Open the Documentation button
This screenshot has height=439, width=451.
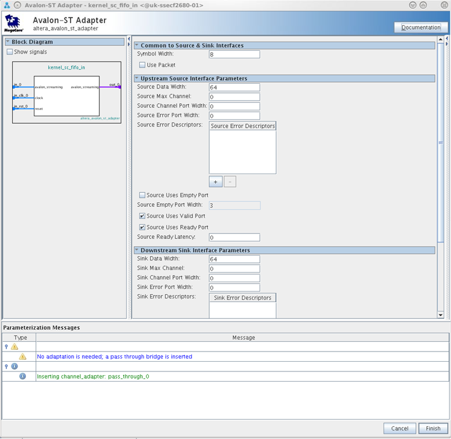(421, 27)
